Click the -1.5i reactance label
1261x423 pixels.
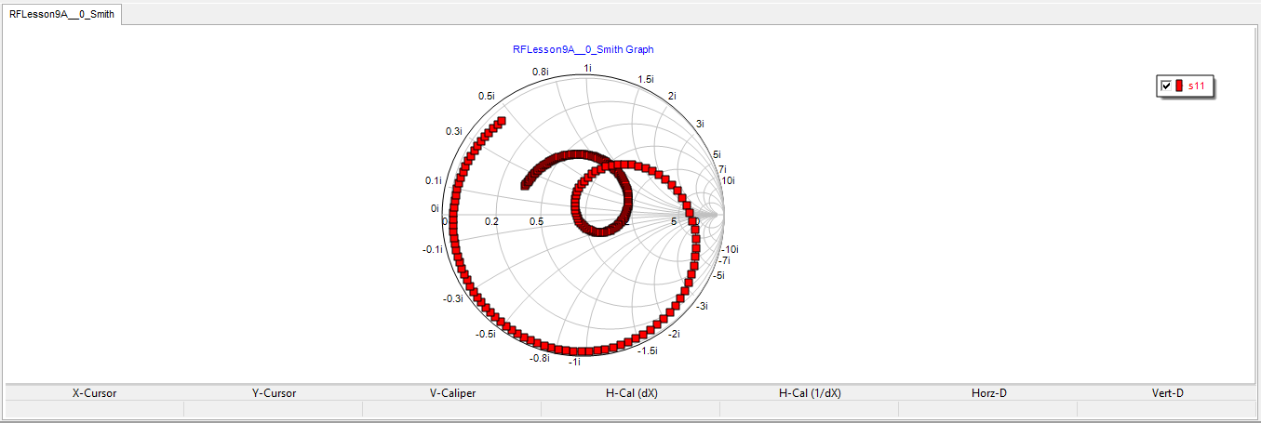tap(647, 350)
